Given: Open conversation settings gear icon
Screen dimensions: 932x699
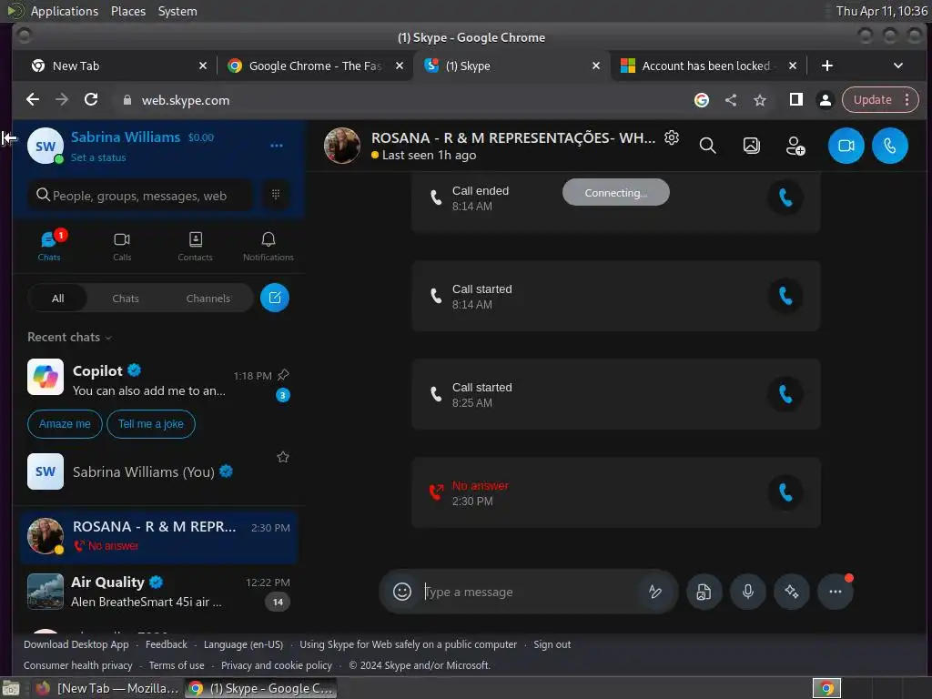Looking at the screenshot, I should coord(672,138).
